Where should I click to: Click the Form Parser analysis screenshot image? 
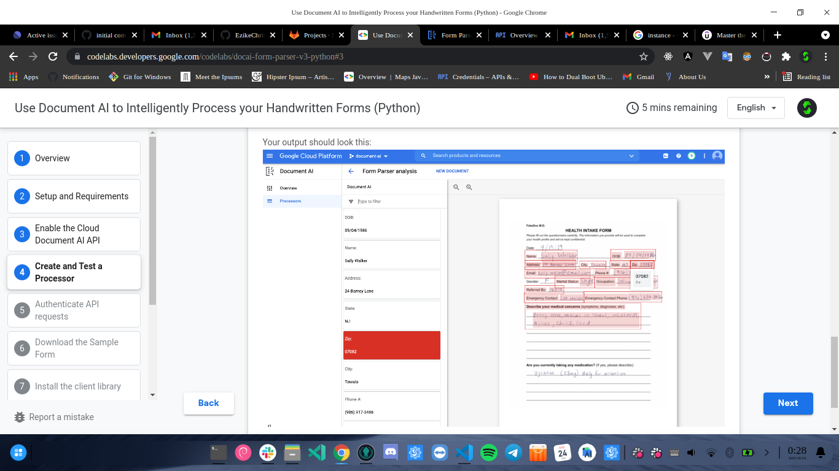tap(494, 288)
